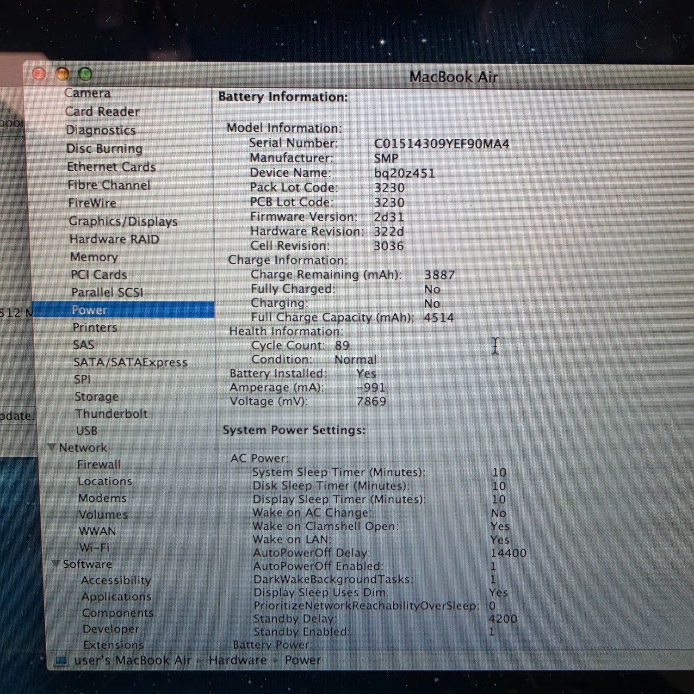Select SPI hardware entry
Viewport: 694px width, 694px height.
point(82,379)
